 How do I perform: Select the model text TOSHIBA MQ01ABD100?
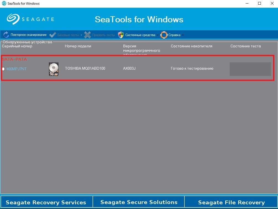(85, 69)
